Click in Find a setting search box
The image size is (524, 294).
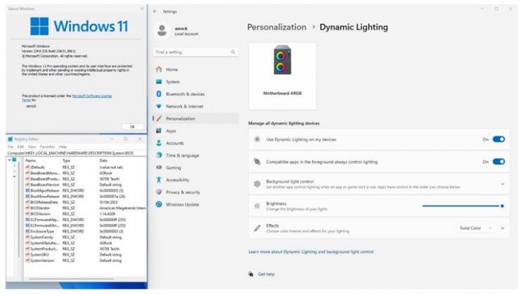[196, 52]
